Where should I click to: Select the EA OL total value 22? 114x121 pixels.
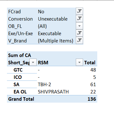click(x=90, y=92)
